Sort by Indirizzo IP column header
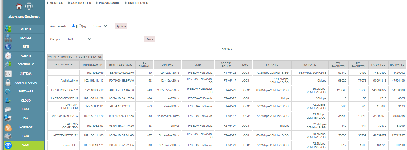Image resolution: width=407 pixels, height=150 pixels. 92,65
